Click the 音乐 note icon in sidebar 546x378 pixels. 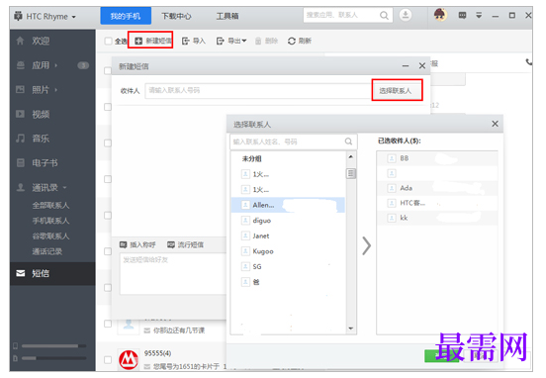pyautogui.click(x=20, y=139)
